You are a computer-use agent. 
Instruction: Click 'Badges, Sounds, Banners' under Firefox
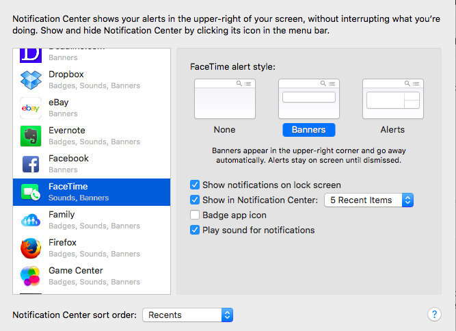click(x=94, y=254)
